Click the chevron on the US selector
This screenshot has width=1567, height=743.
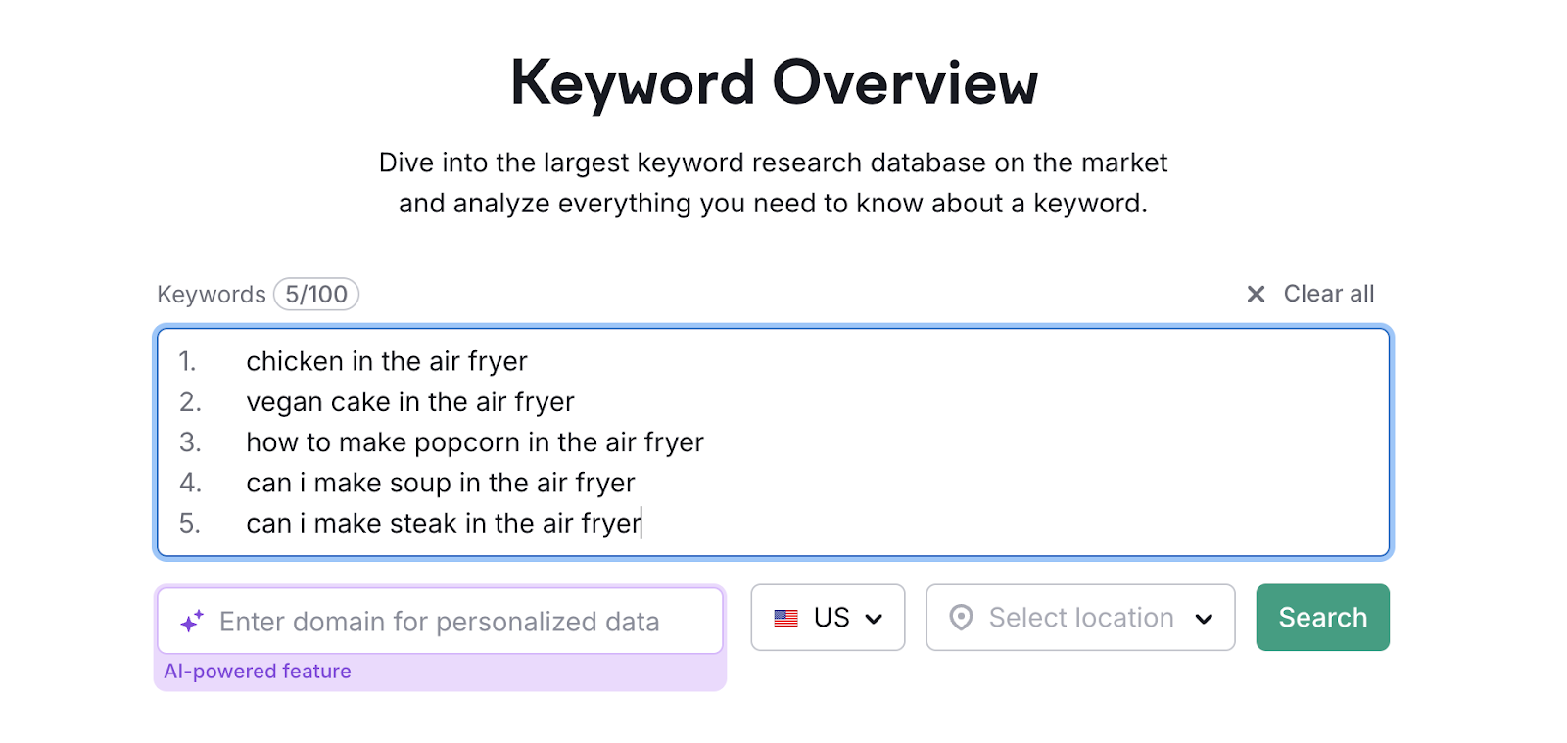[875, 618]
